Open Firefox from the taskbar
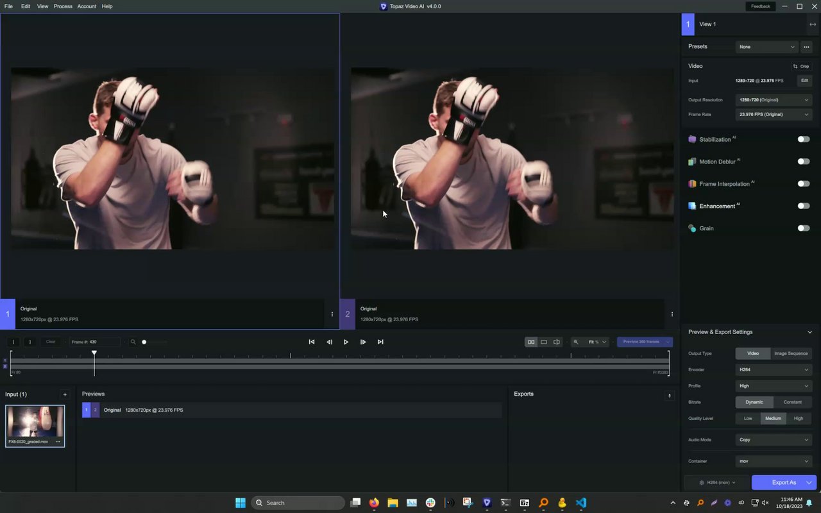The height and width of the screenshot is (513, 821). (x=374, y=503)
